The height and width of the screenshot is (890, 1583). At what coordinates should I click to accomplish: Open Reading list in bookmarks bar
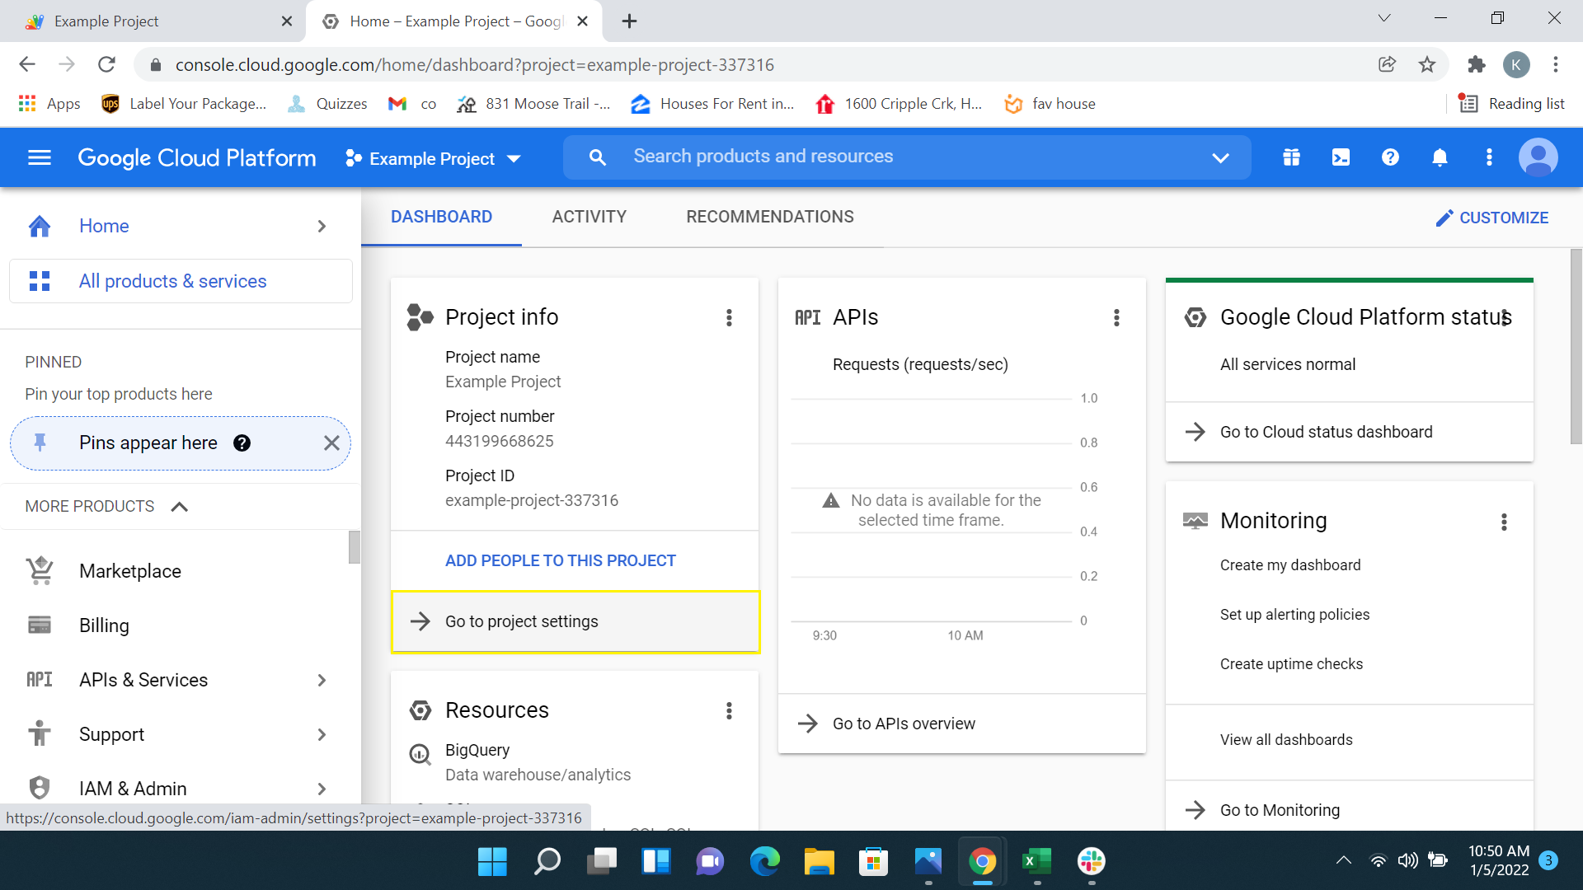click(1511, 103)
